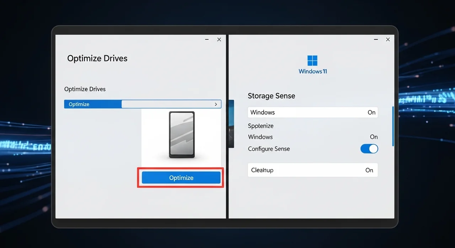Screen dimensions: 455x248
Task: Close the Storage Sense window
Action: [388, 39]
